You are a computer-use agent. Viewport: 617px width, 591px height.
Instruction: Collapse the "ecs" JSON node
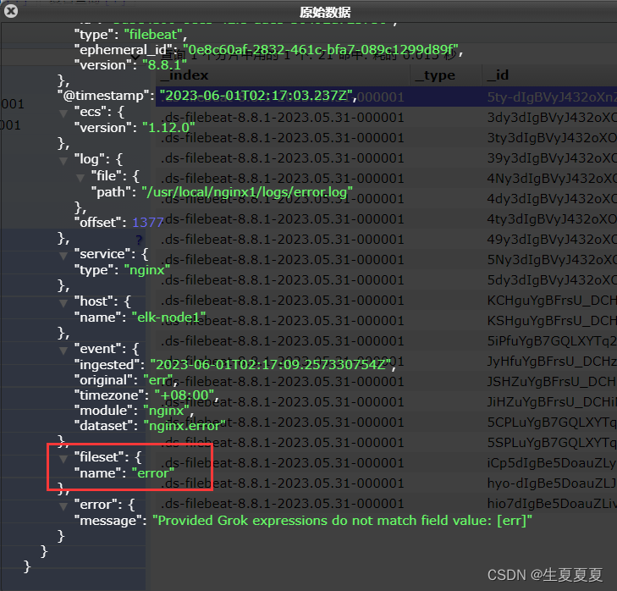[x=63, y=113]
